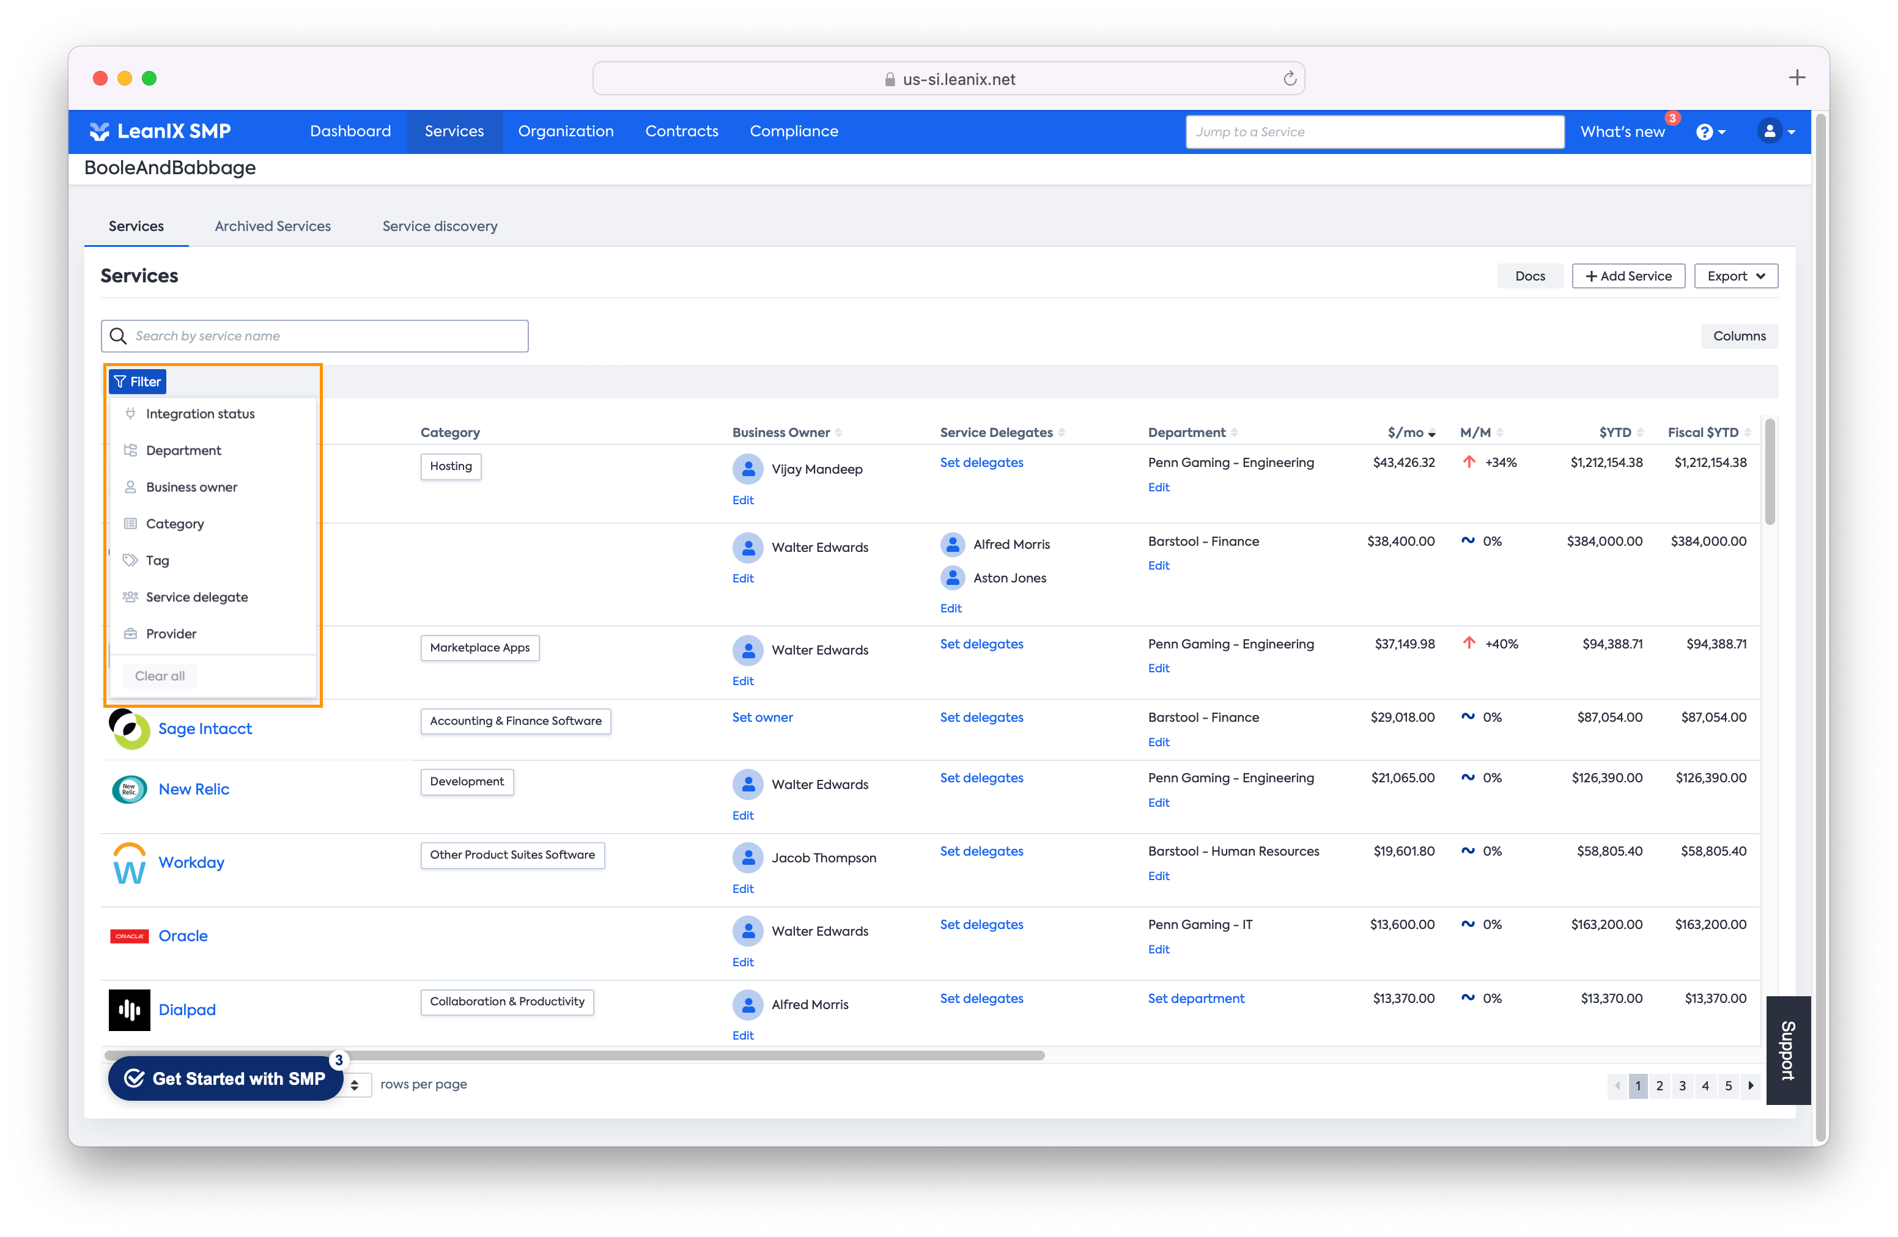This screenshot has height=1237, width=1898.
Task: Click Set delegates for Workday row
Action: tap(981, 852)
